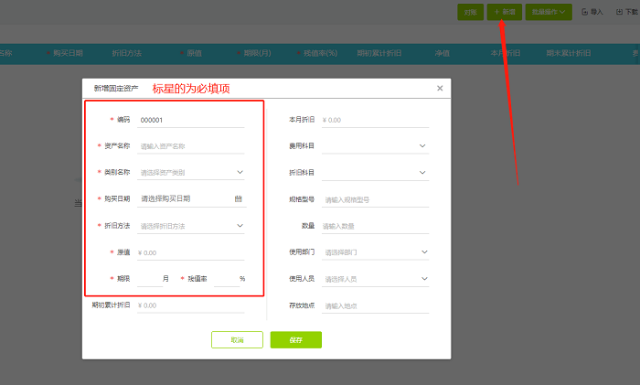Click the 数量 input field
This screenshot has height=385, width=640.
(375, 226)
